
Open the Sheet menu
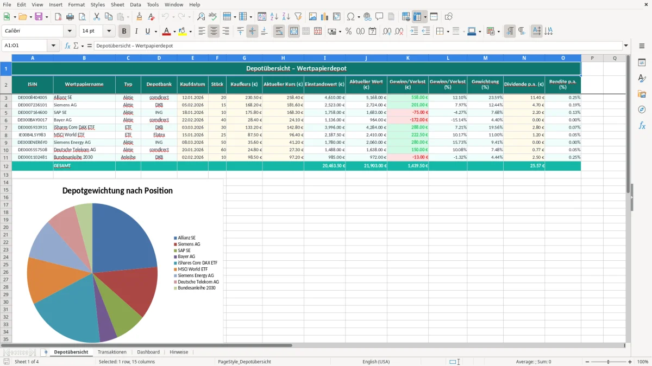tap(117, 4)
